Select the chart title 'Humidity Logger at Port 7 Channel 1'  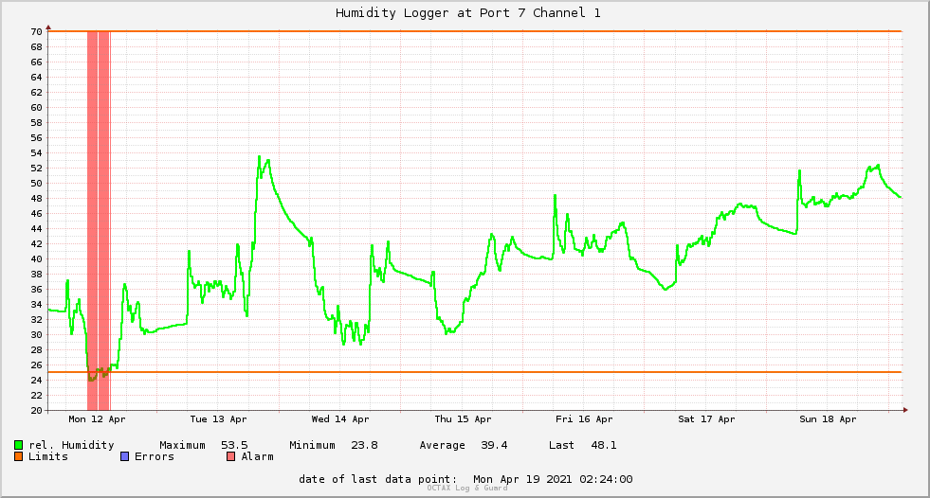click(x=468, y=12)
